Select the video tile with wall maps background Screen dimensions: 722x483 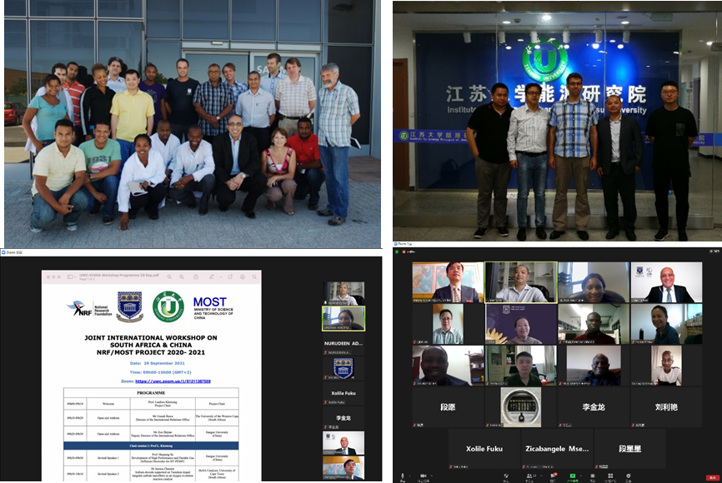[448, 282]
